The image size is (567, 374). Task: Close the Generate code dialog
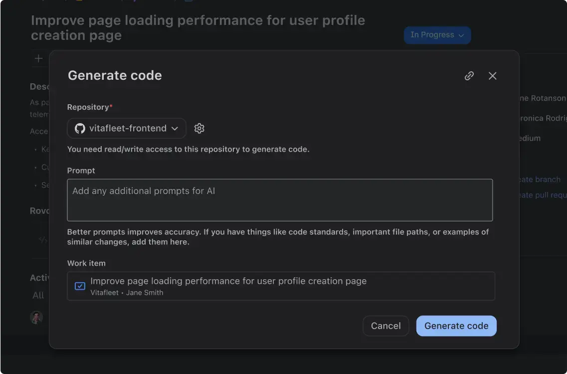[x=492, y=76]
